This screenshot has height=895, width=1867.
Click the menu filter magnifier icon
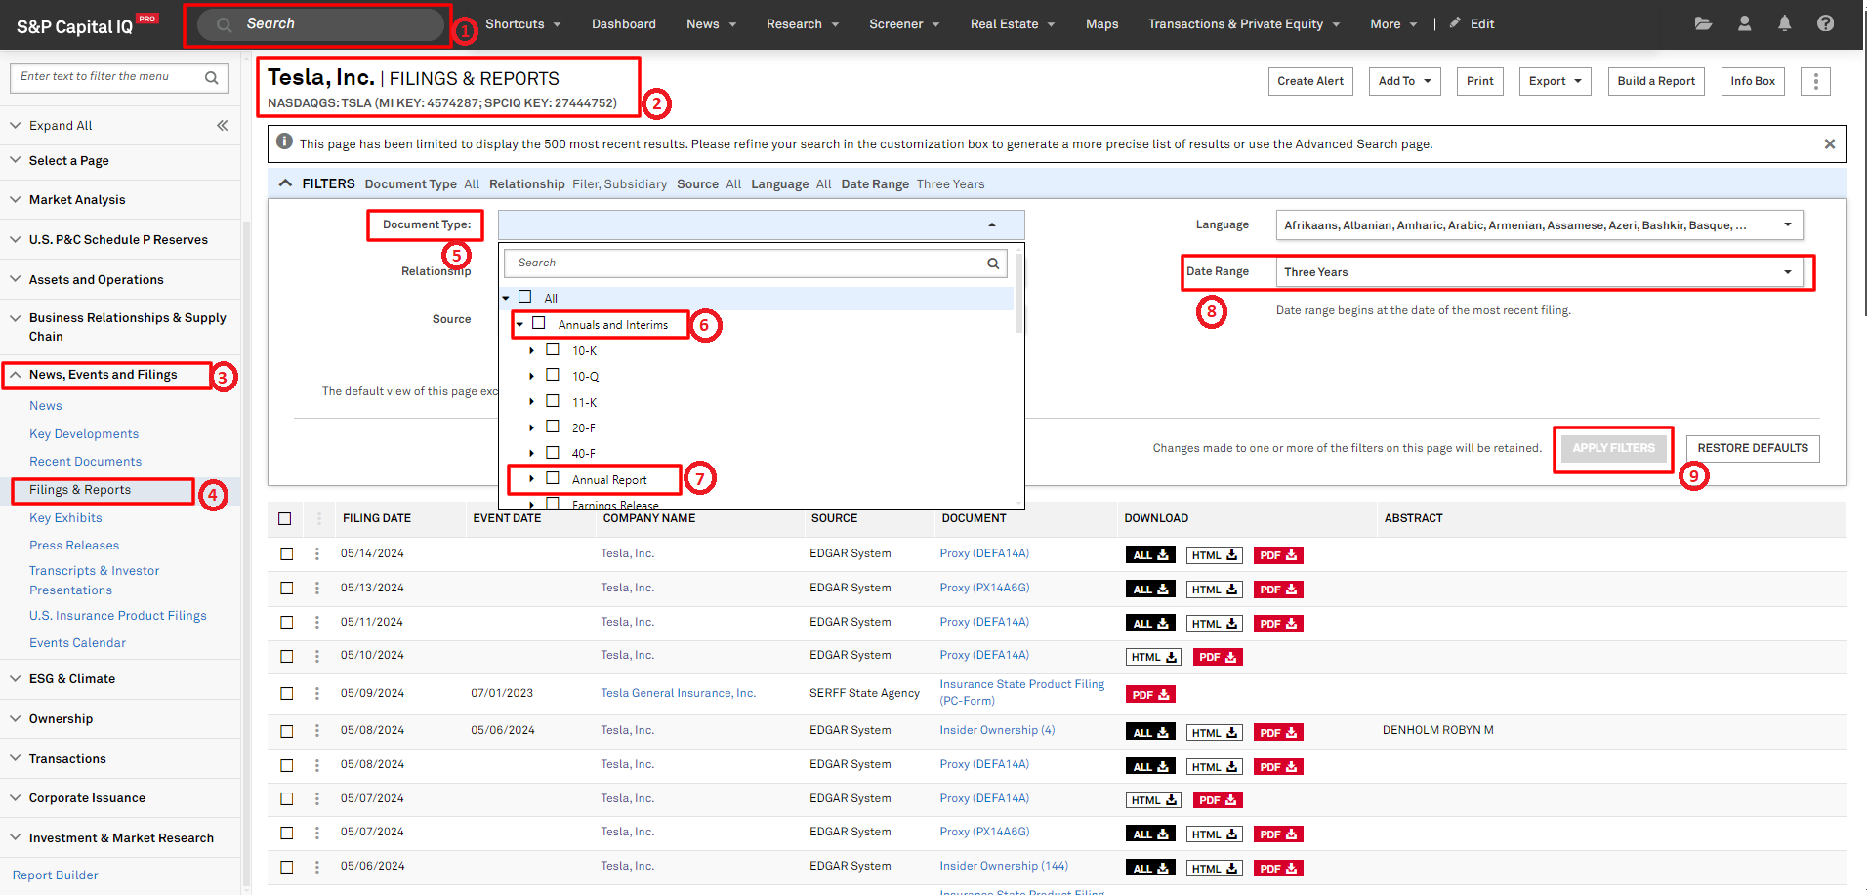point(211,78)
